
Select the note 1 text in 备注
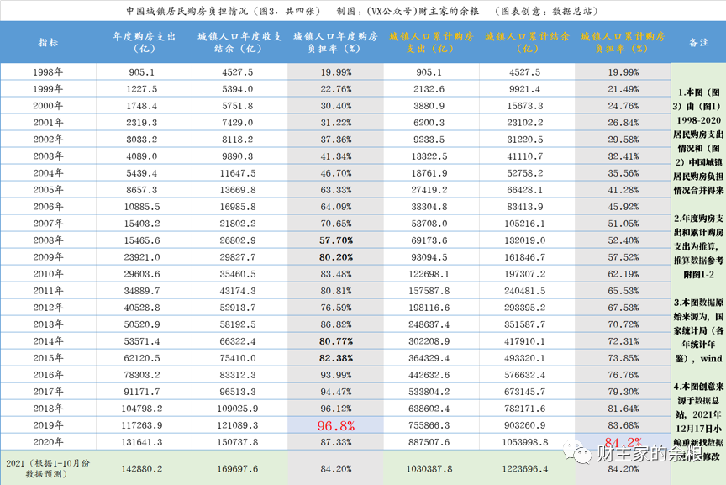pyautogui.click(x=698, y=141)
